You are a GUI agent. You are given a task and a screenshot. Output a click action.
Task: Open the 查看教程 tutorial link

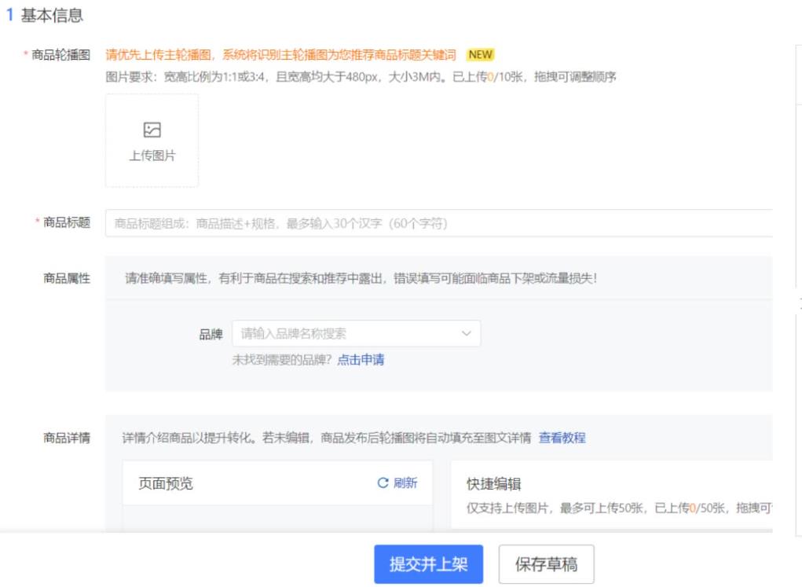coord(562,438)
